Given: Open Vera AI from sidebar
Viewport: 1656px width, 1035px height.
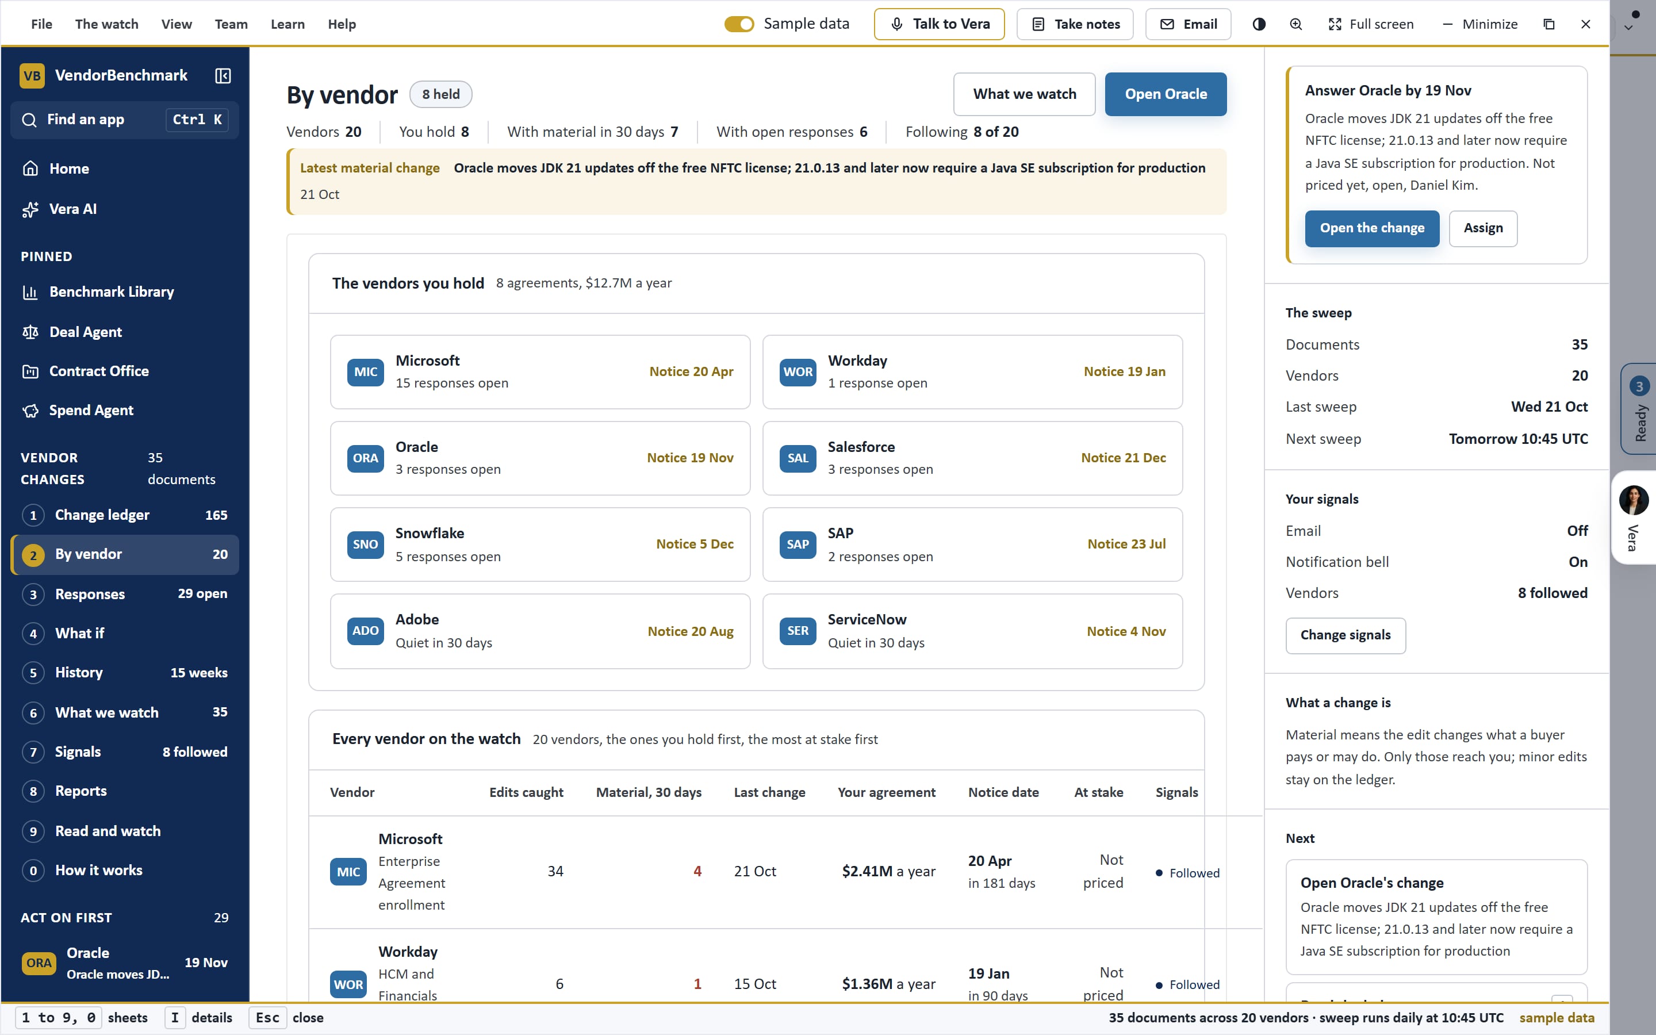Looking at the screenshot, I should [125, 209].
